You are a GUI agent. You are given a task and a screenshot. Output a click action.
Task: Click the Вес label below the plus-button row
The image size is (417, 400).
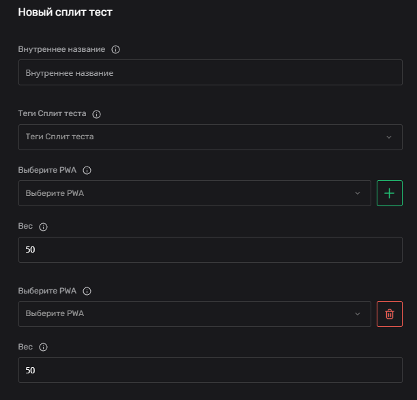[x=25, y=226]
